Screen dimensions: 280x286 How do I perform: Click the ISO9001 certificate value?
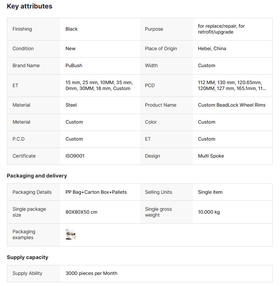pos(75,156)
